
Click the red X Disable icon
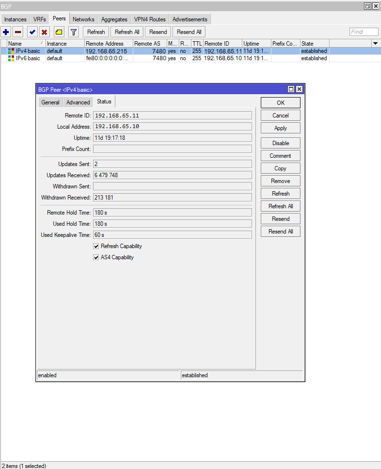[x=45, y=32]
